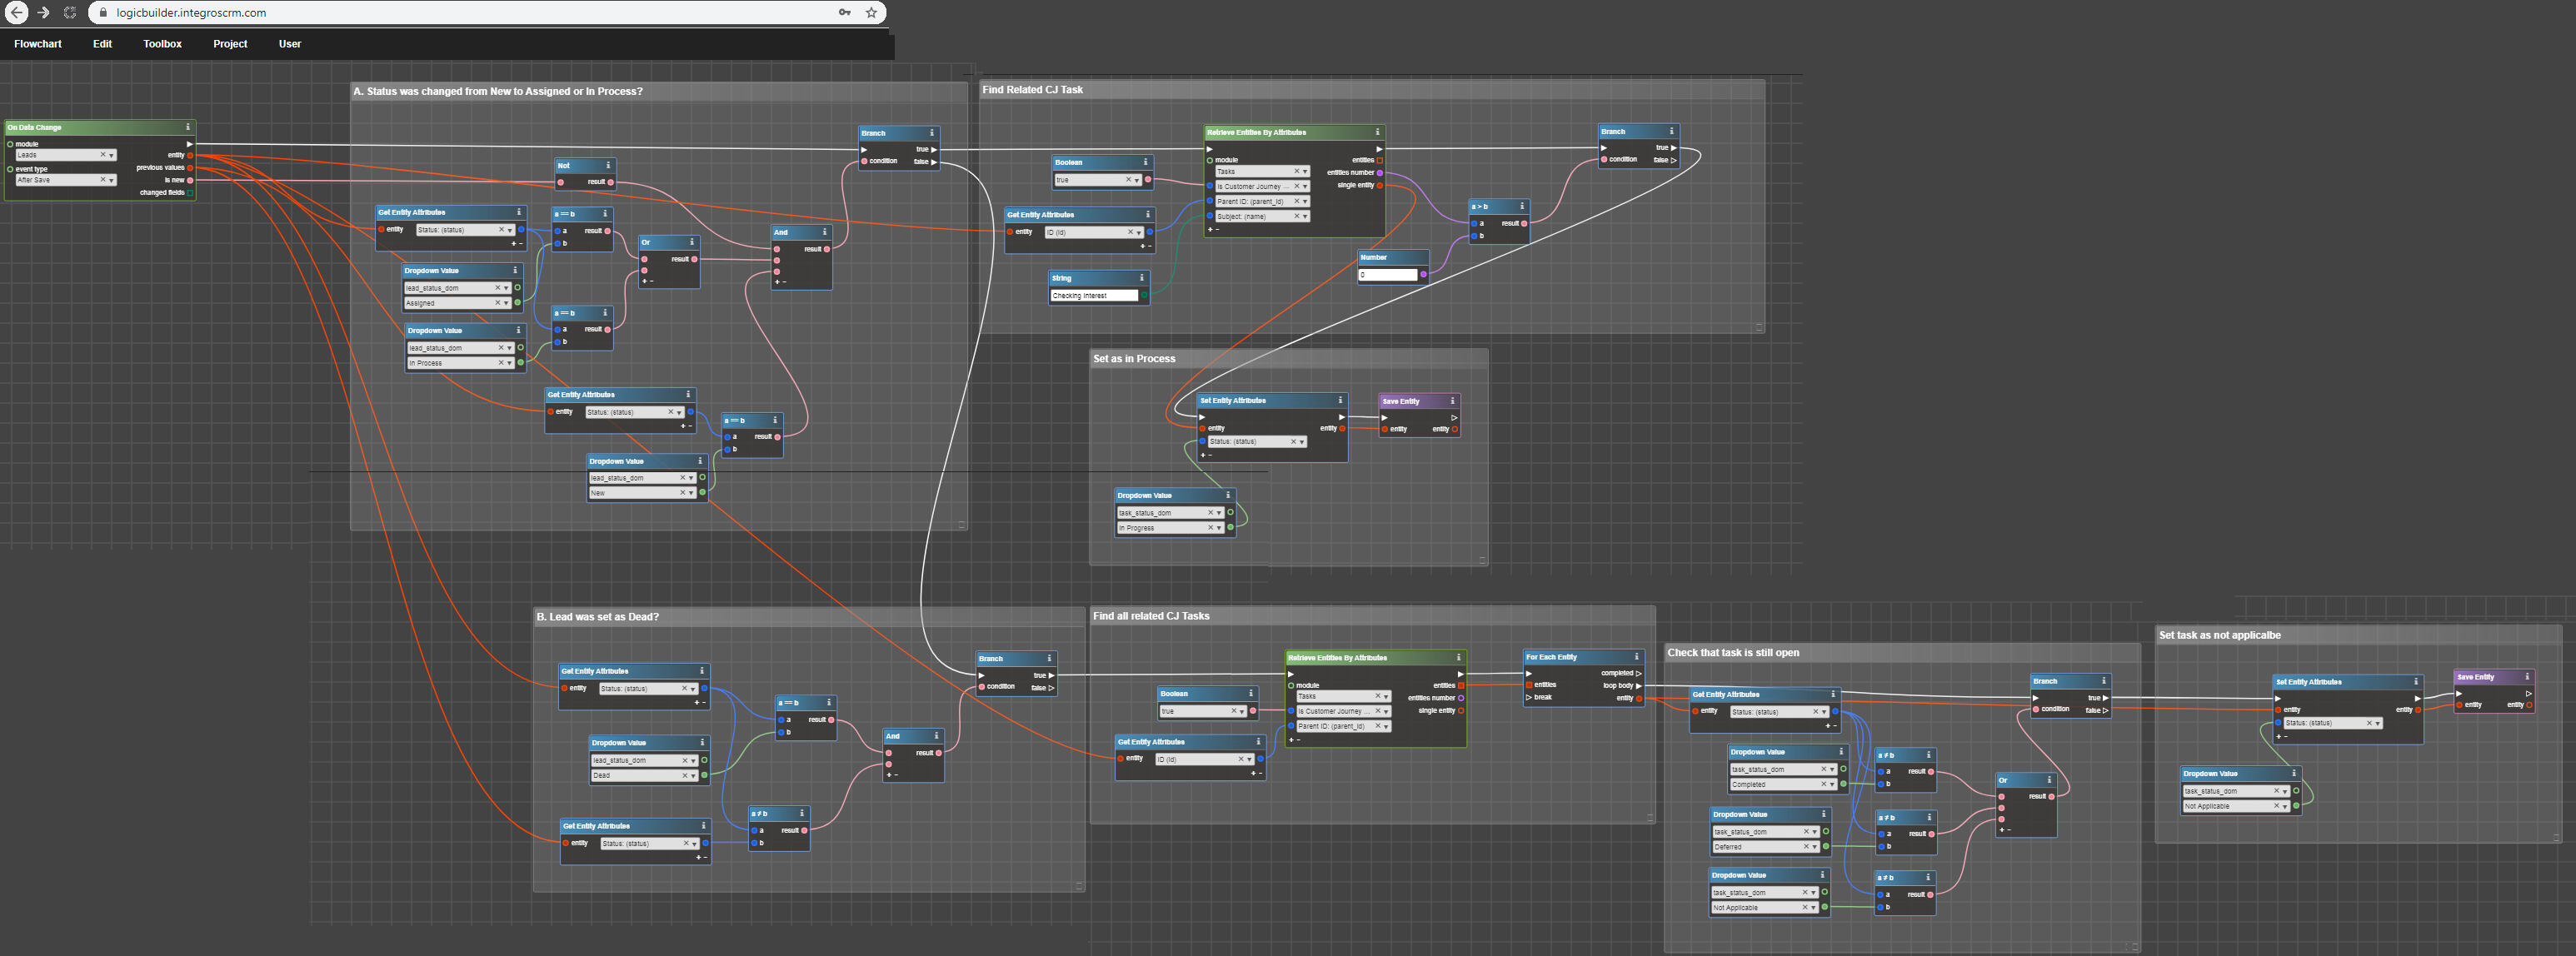Open info on Set Entity Attributes in Set as in Process
The height and width of the screenshot is (956, 2576).
[1340, 400]
